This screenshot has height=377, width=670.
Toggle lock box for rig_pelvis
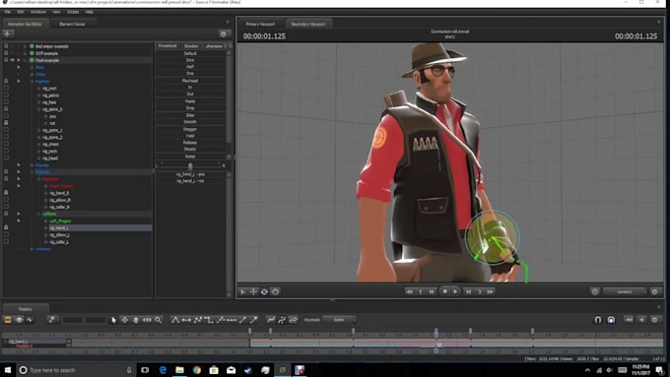pos(6,94)
